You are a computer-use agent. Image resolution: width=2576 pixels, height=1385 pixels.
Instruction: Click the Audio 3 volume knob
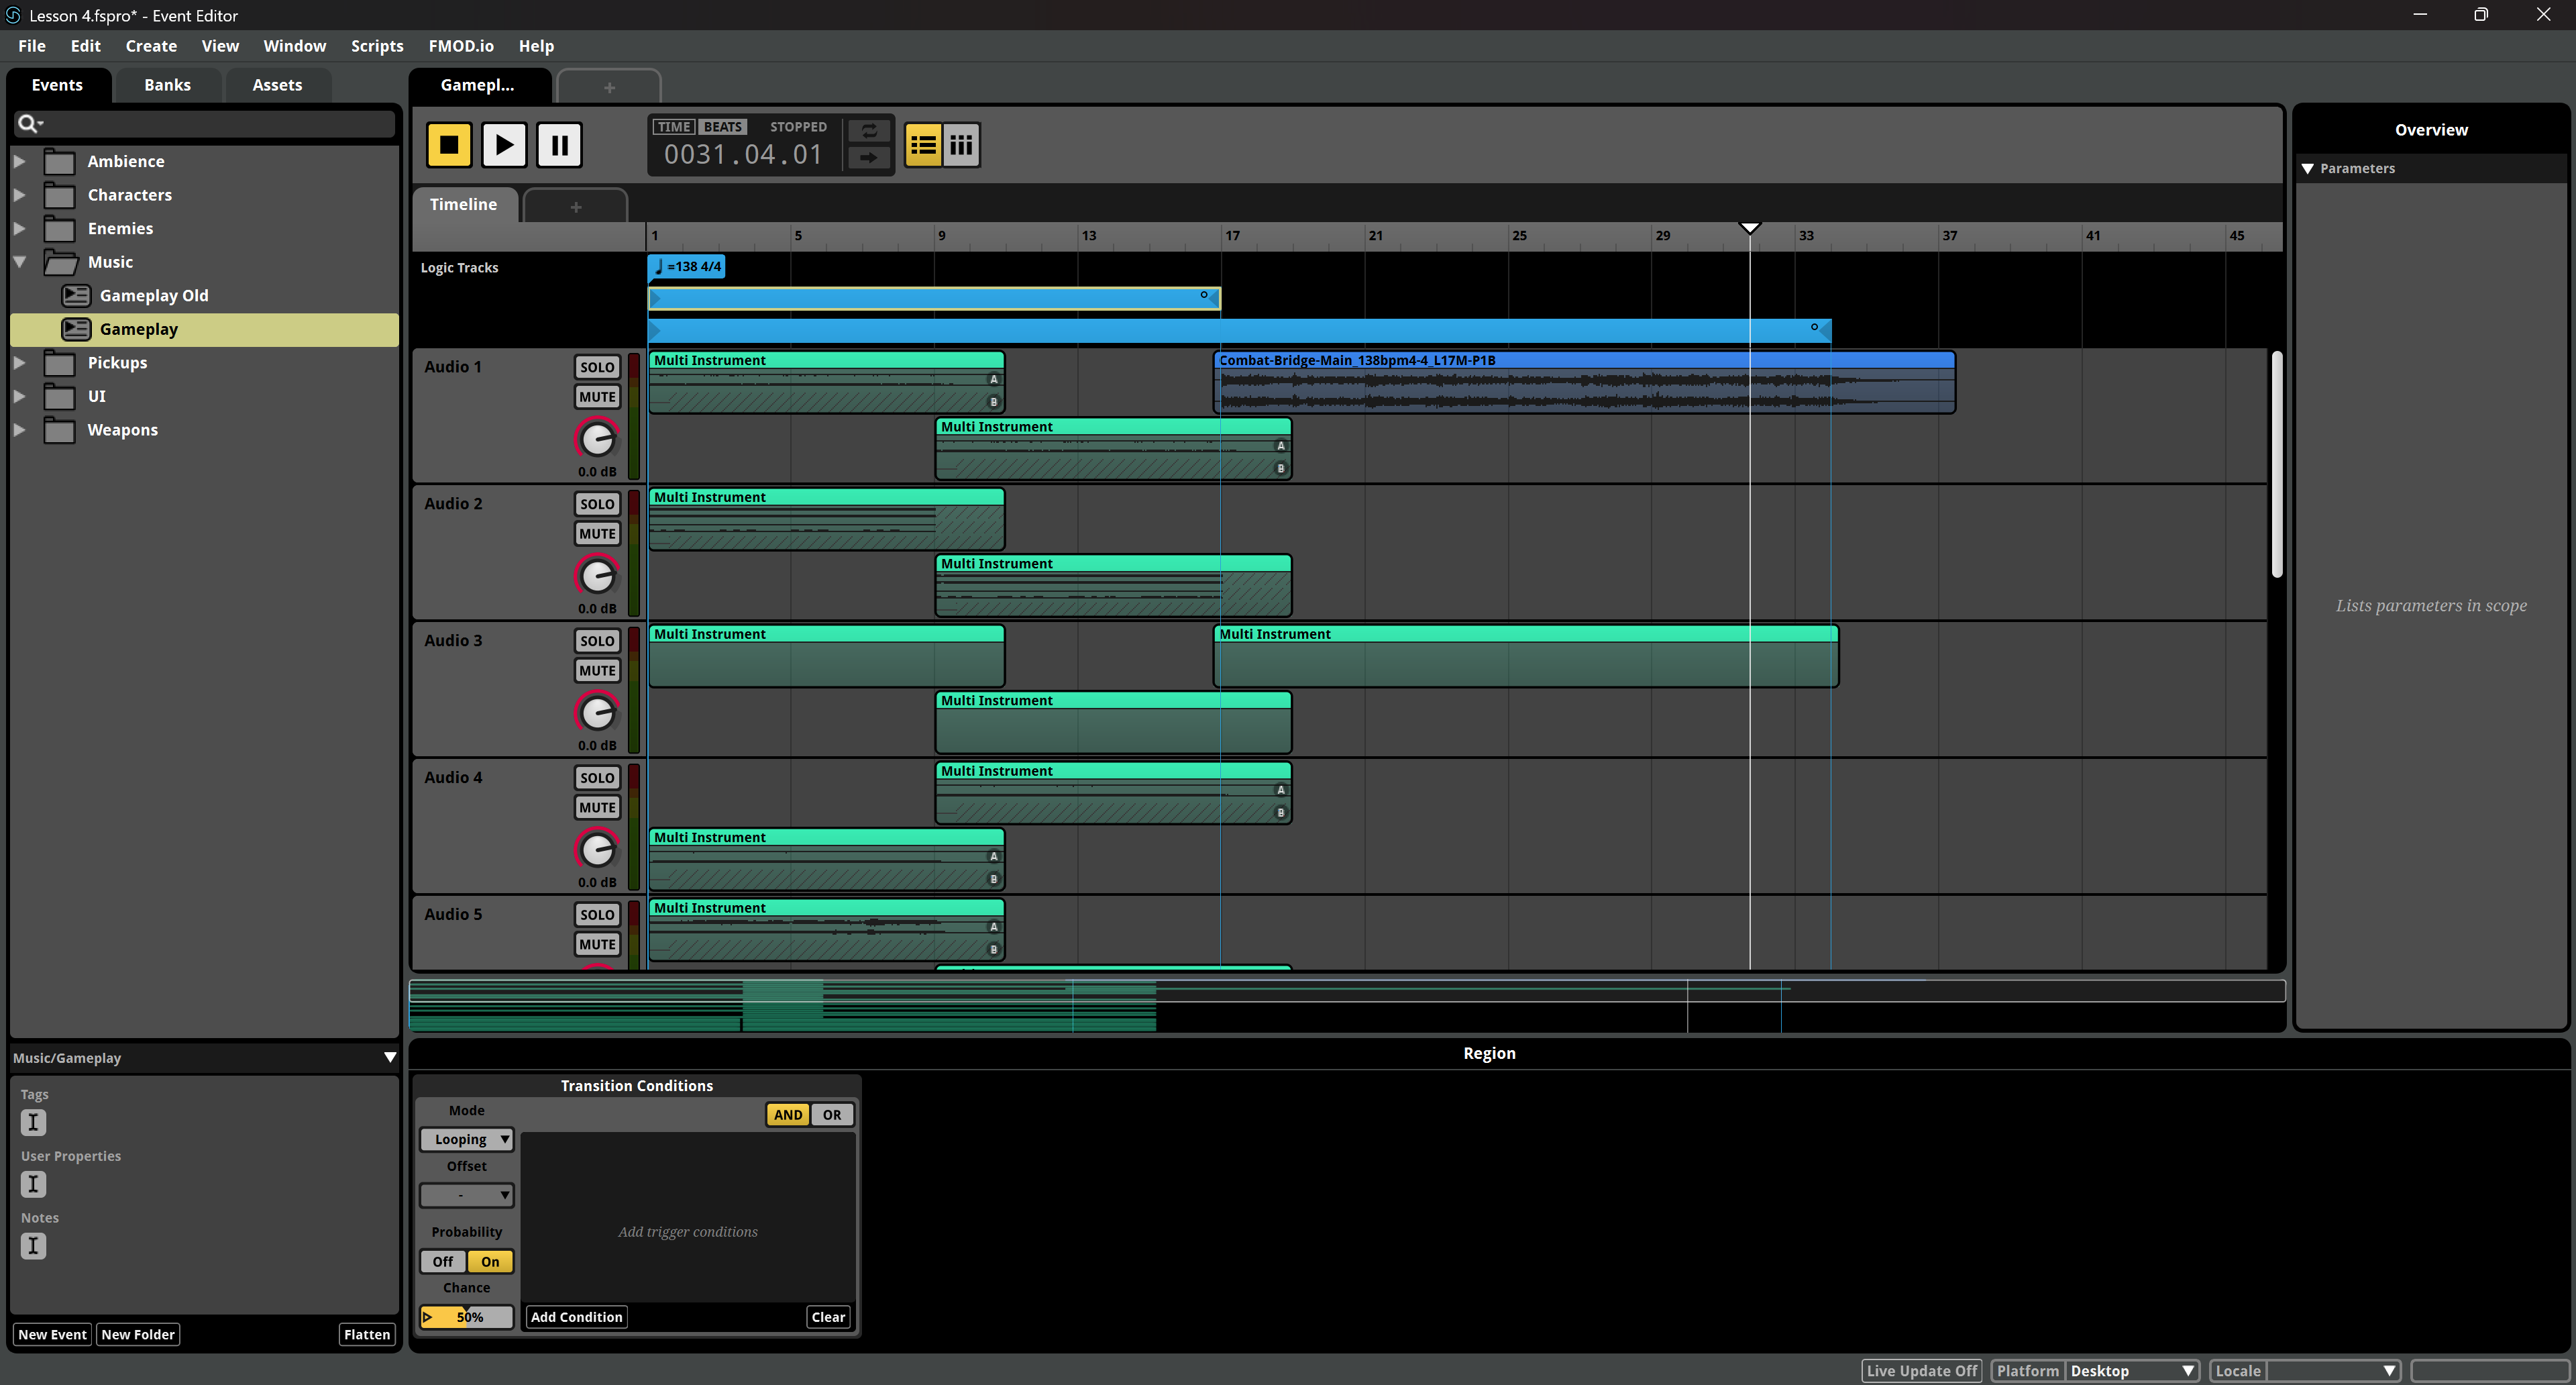coord(597,713)
